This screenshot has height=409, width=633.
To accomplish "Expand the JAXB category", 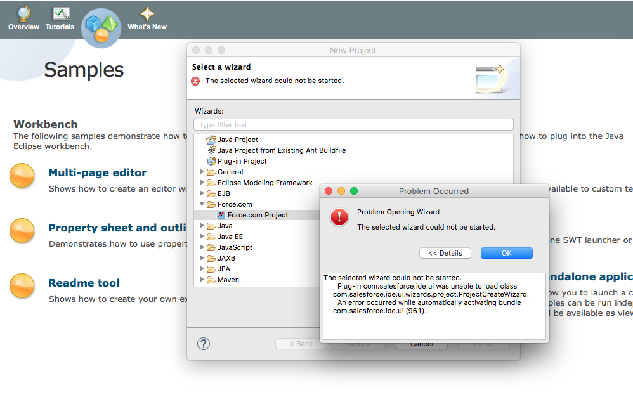I will [x=202, y=257].
